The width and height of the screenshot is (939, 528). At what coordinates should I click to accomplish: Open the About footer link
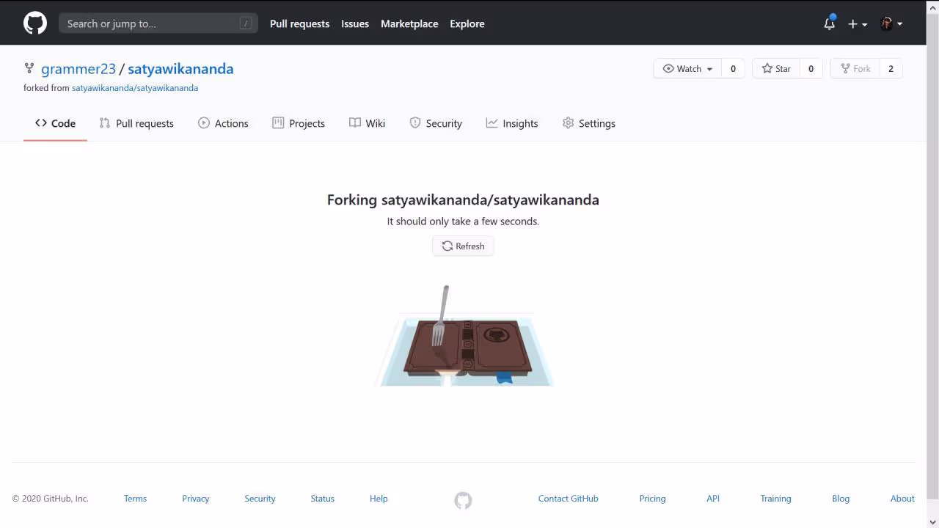902,499
